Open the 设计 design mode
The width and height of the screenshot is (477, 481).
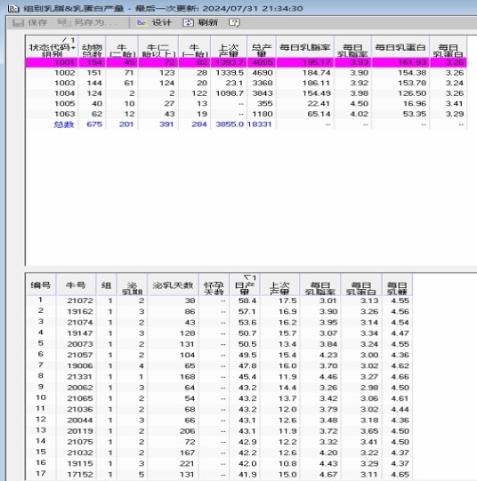[154, 23]
